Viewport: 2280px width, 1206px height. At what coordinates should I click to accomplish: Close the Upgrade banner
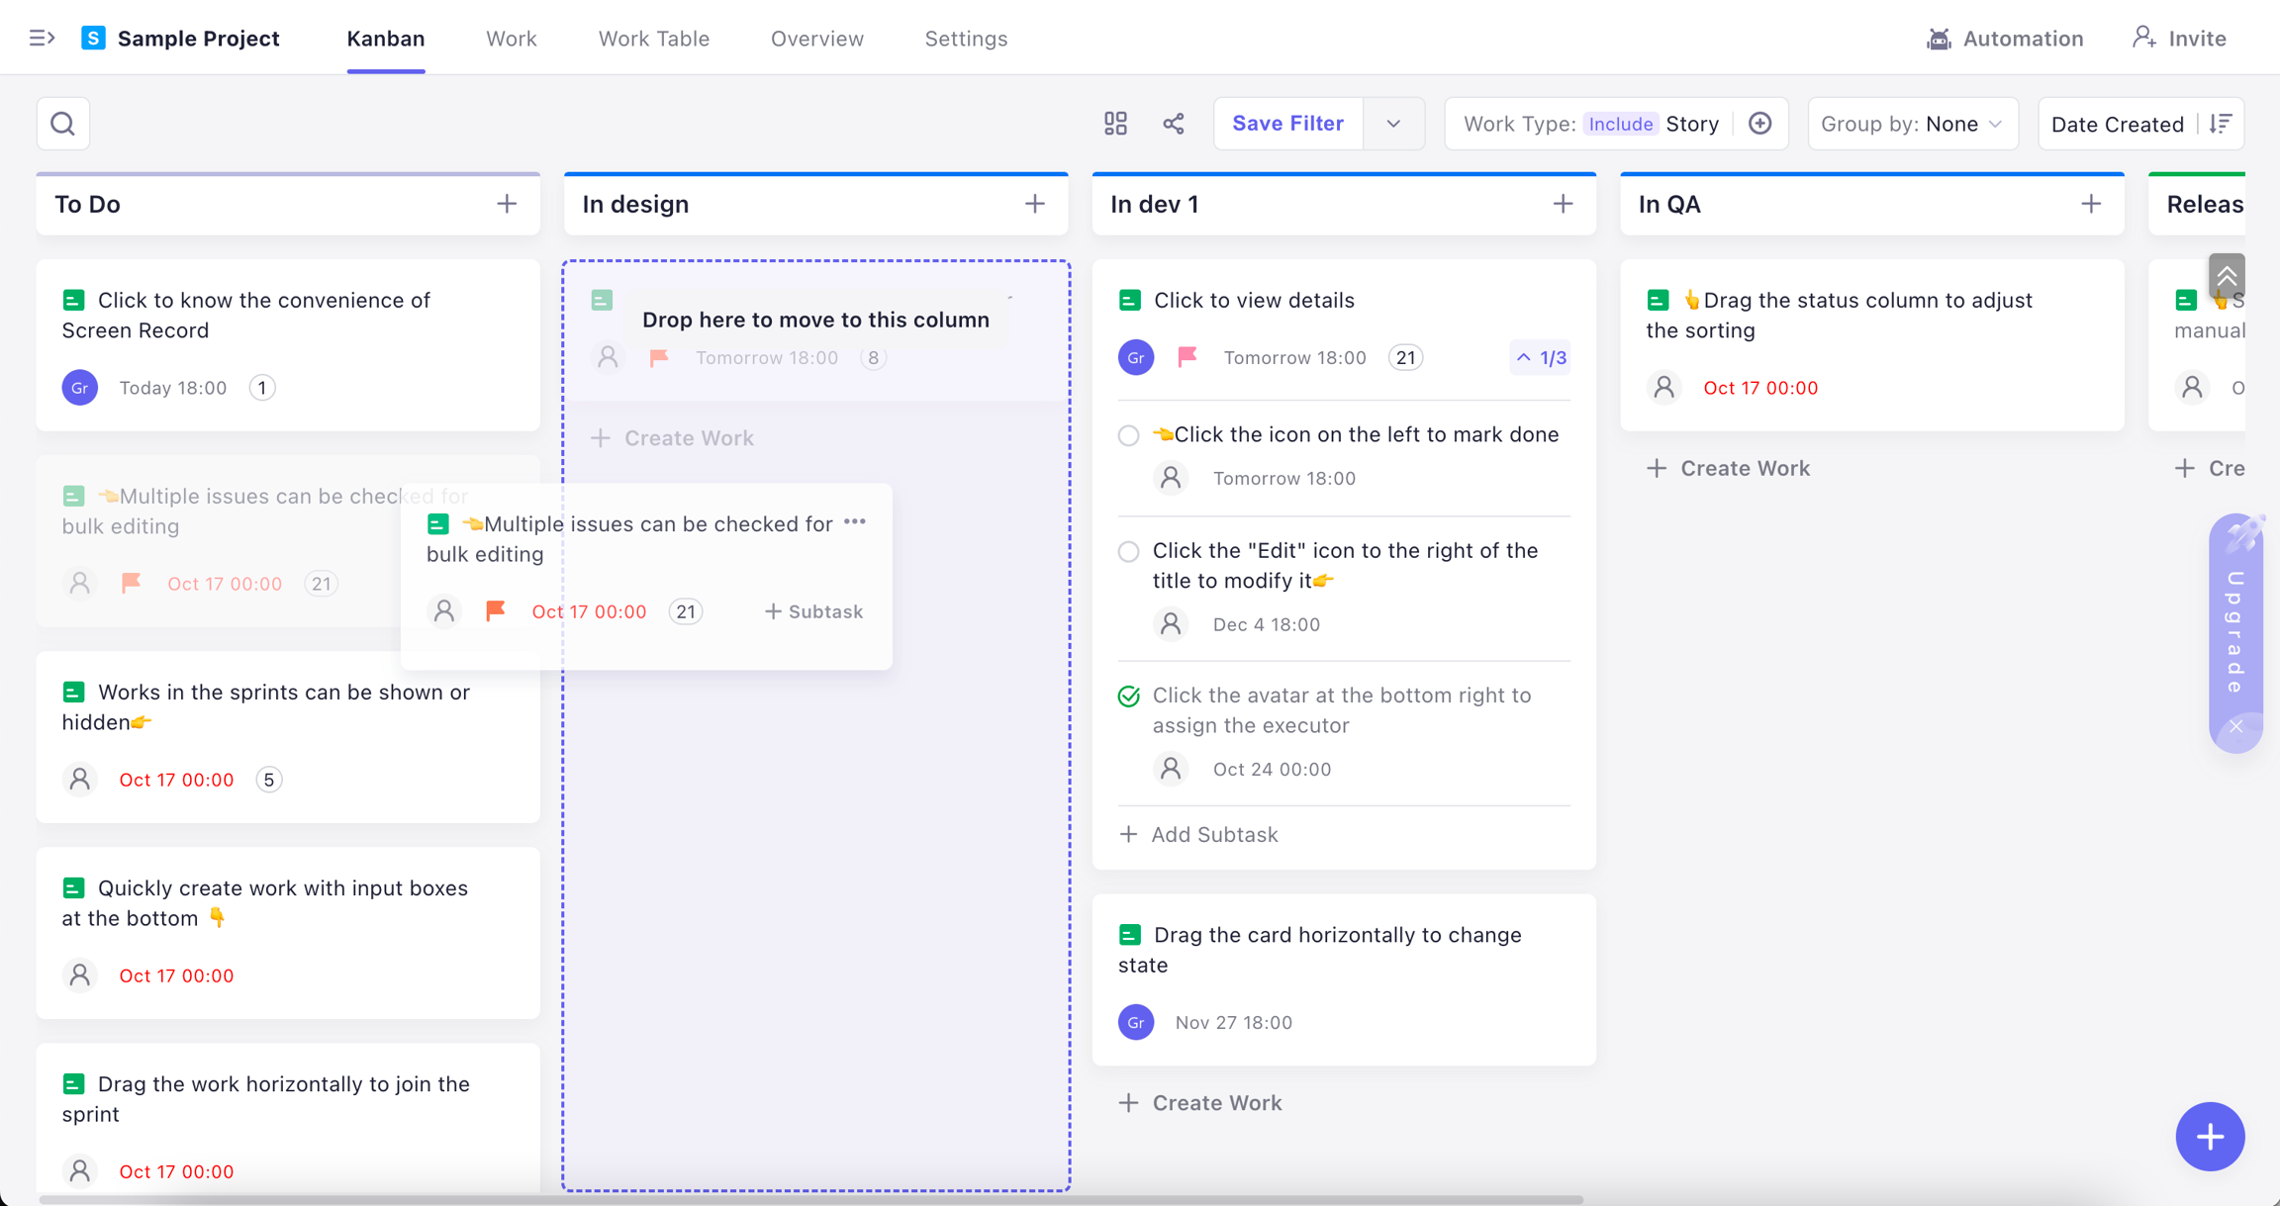[2235, 727]
